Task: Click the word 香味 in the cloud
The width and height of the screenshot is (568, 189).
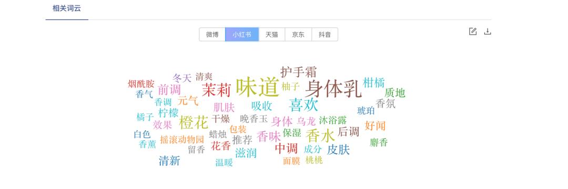Action: point(268,136)
